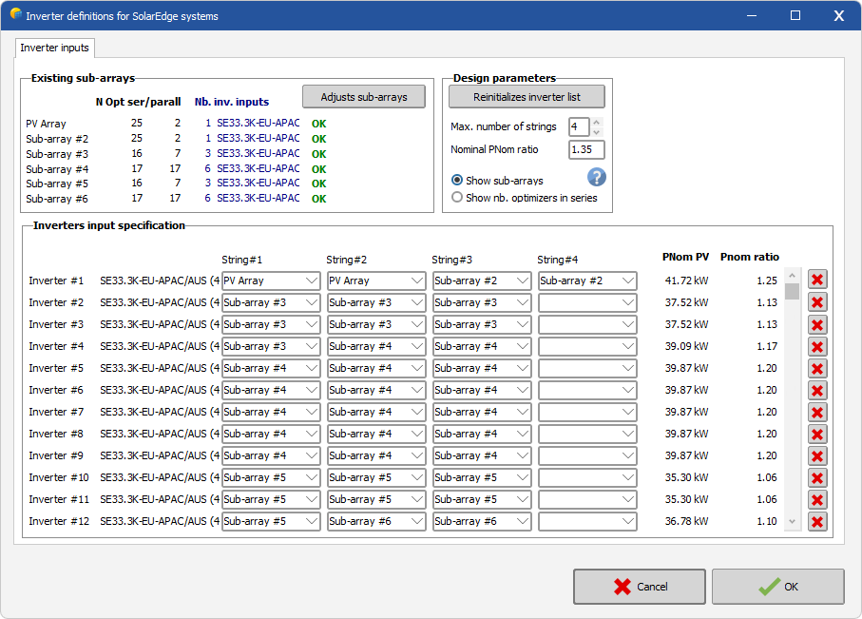The width and height of the screenshot is (862, 619).
Task: Remove Inverter #10 with red X icon
Action: coord(817,478)
